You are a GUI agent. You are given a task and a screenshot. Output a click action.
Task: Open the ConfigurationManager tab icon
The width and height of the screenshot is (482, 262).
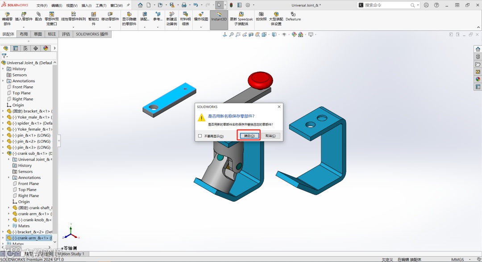(x=25, y=48)
